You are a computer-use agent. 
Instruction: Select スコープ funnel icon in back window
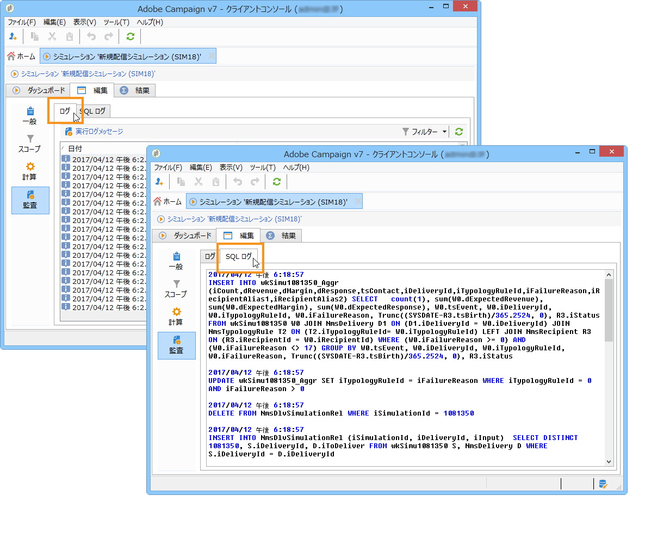[30, 144]
